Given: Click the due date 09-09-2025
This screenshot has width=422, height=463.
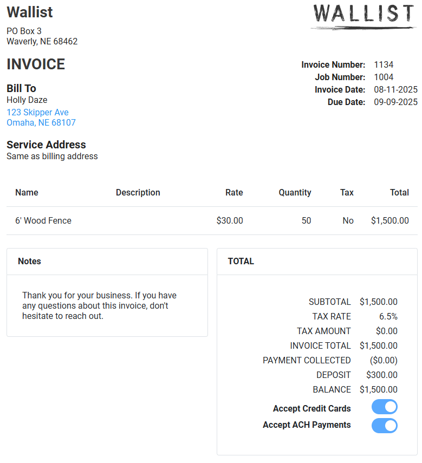Looking at the screenshot, I should (395, 102).
